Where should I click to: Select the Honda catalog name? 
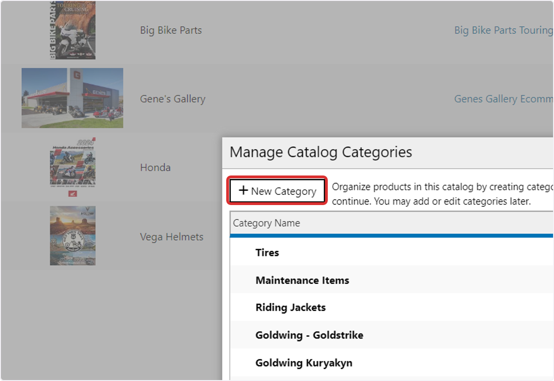click(x=155, y=167)
